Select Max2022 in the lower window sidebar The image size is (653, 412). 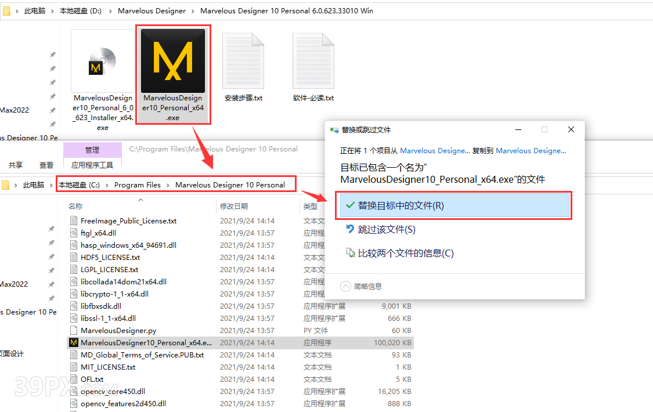point(14,284)
